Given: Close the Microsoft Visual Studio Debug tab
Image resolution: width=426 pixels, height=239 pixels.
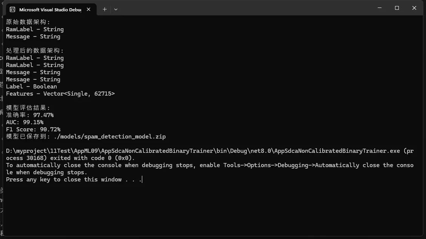Looking at the screenshot, I should 89,9.
